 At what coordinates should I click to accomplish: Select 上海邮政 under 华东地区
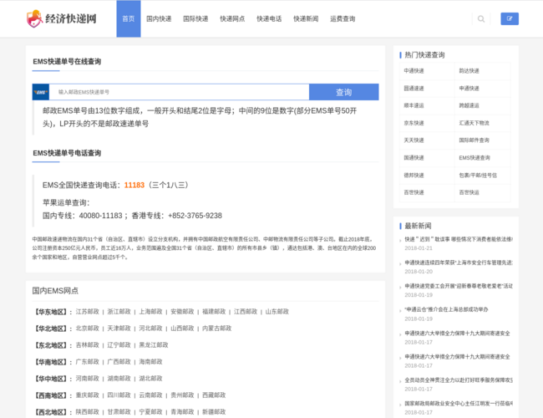150,312
